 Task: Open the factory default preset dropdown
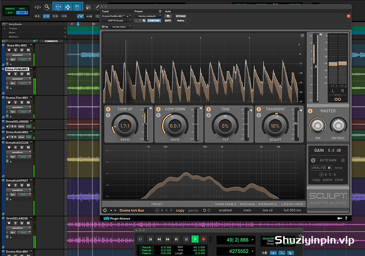click(x=148, y=16)
